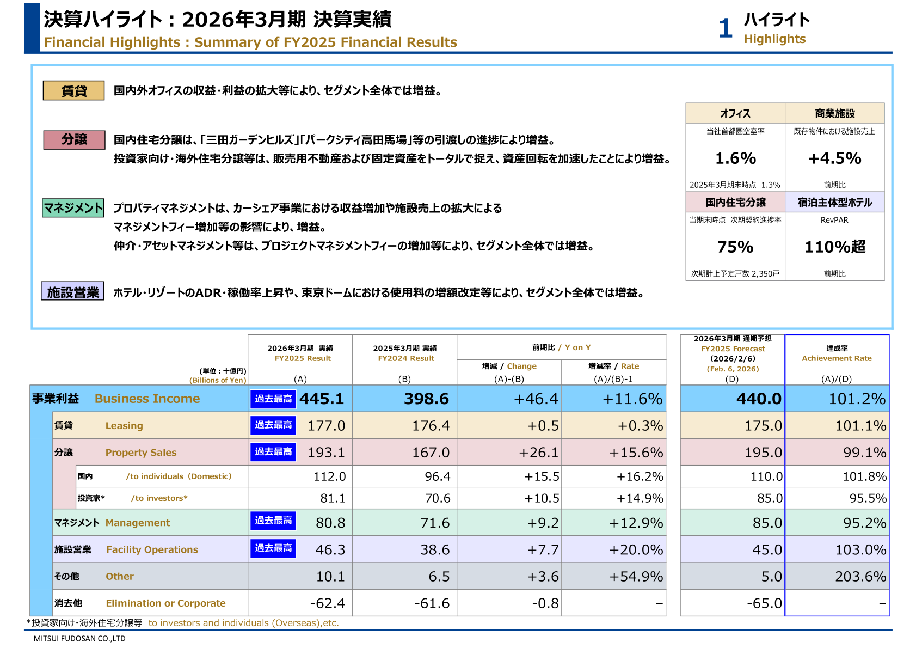Click the 95.5% investors achievement rate
This screenshot has width=916, height=648.
[868, 498]
